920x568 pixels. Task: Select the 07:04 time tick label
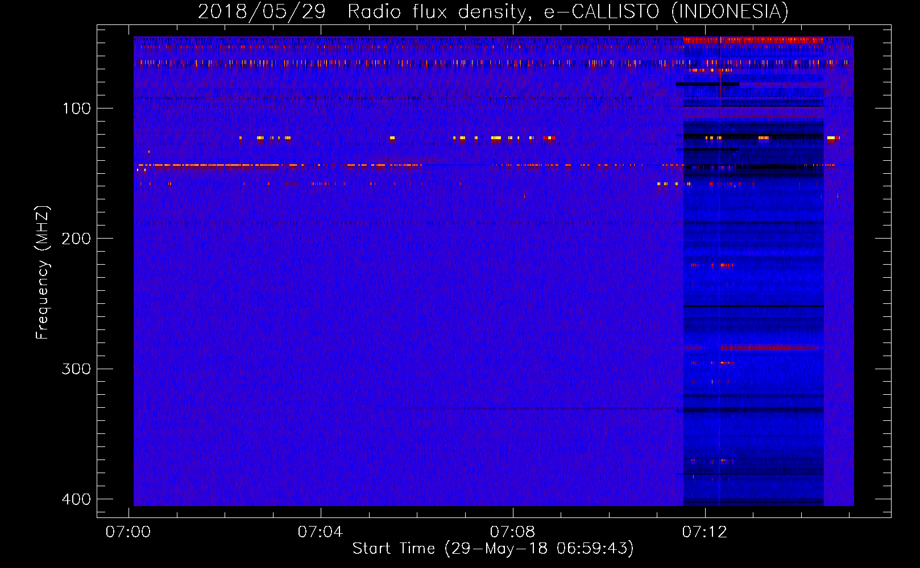[321, 532]
